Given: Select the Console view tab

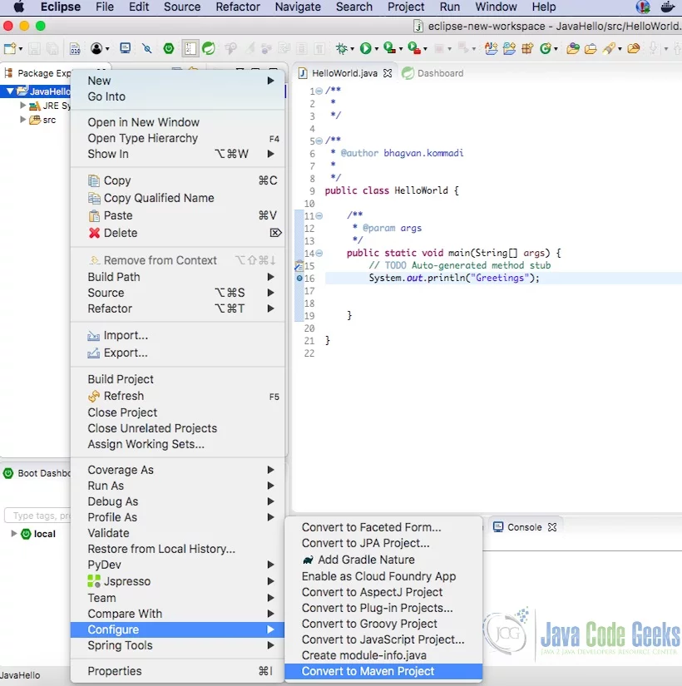Looking at the screenshot, I should [x=525, y=527].
